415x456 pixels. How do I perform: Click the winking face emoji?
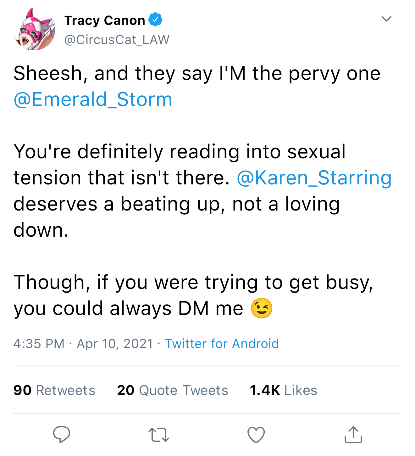pyautogui.click(x=262, y=308)
